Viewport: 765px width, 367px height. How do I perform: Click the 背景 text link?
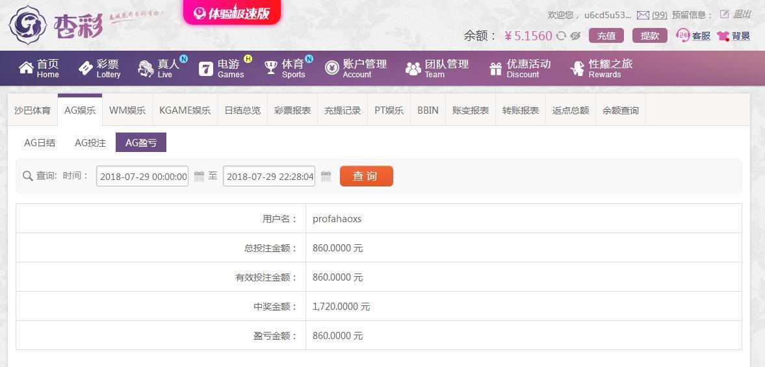[x=740, y=36]
